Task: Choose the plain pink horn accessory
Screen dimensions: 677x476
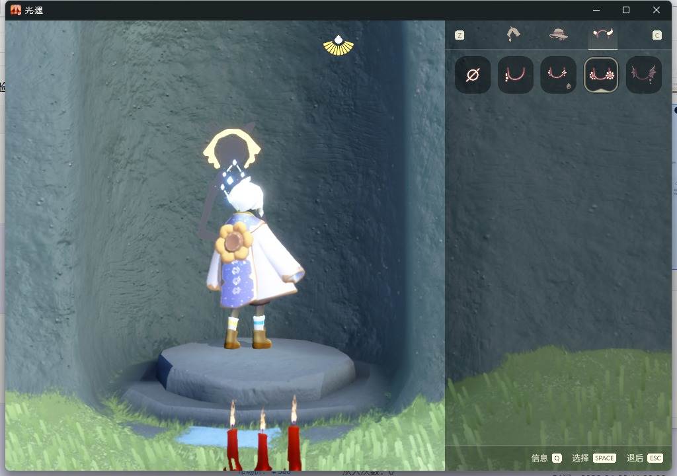Action: 516,75
